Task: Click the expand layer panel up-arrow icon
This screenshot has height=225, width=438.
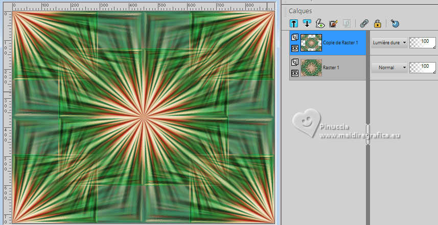Action: [x=294, y=23]
